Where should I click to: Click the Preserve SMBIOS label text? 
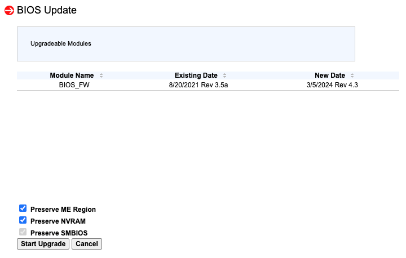(59, 233)
